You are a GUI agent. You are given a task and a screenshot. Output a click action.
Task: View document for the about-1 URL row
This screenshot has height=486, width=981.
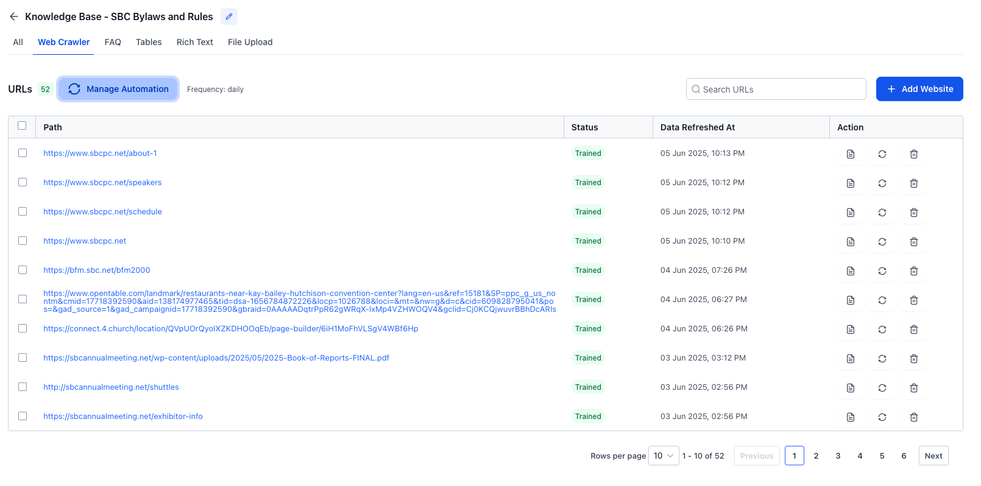pos(851,154)
